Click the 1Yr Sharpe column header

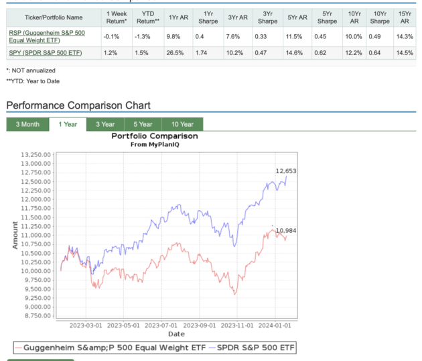208,17
